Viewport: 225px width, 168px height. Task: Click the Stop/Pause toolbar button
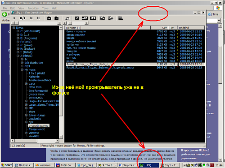coord(22,18)
